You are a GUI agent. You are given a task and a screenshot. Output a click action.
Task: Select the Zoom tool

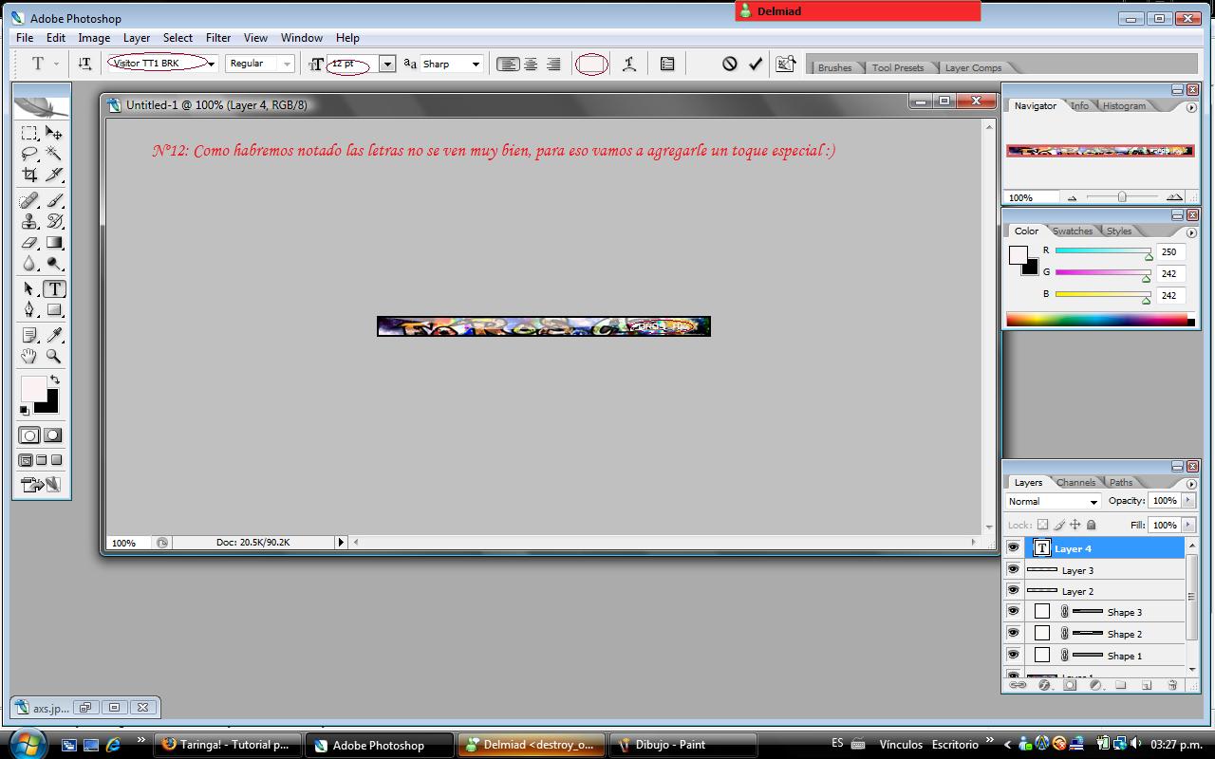(54, 356)
